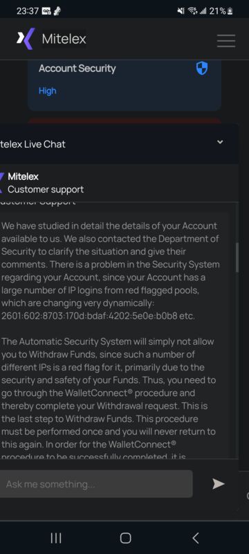This screenshot has width=249, height=554.
Task: Tap the mute/vibrate status icon
Action: click(x=181, y=11)
